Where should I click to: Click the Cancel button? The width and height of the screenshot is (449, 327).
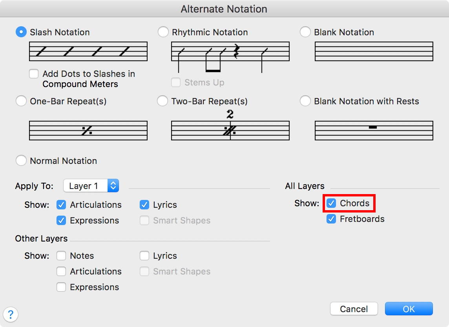(354, 309)
